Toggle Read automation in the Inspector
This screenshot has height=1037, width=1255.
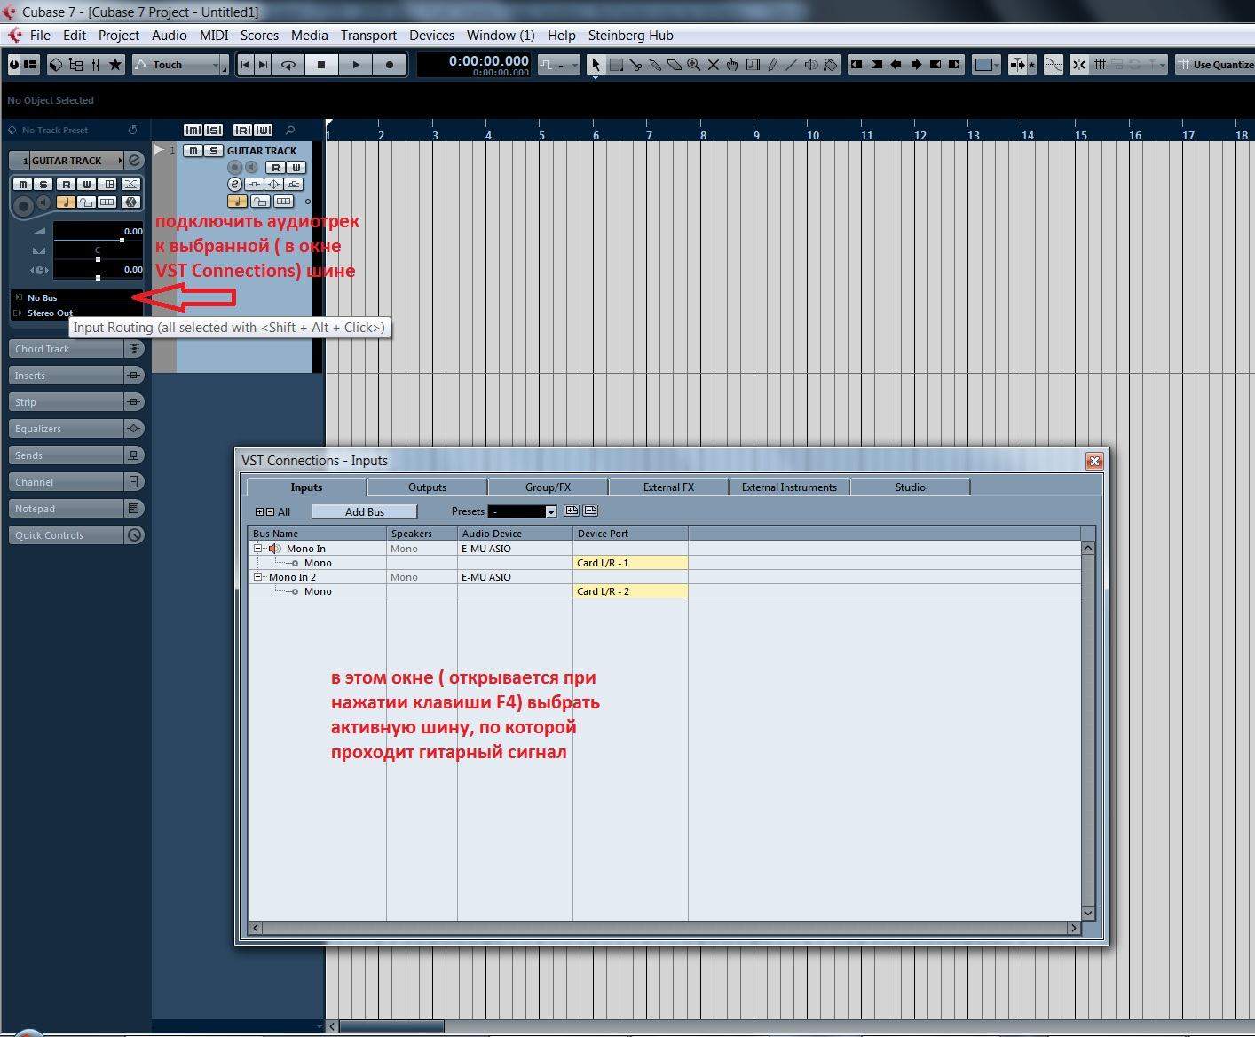tap(66, 184)
